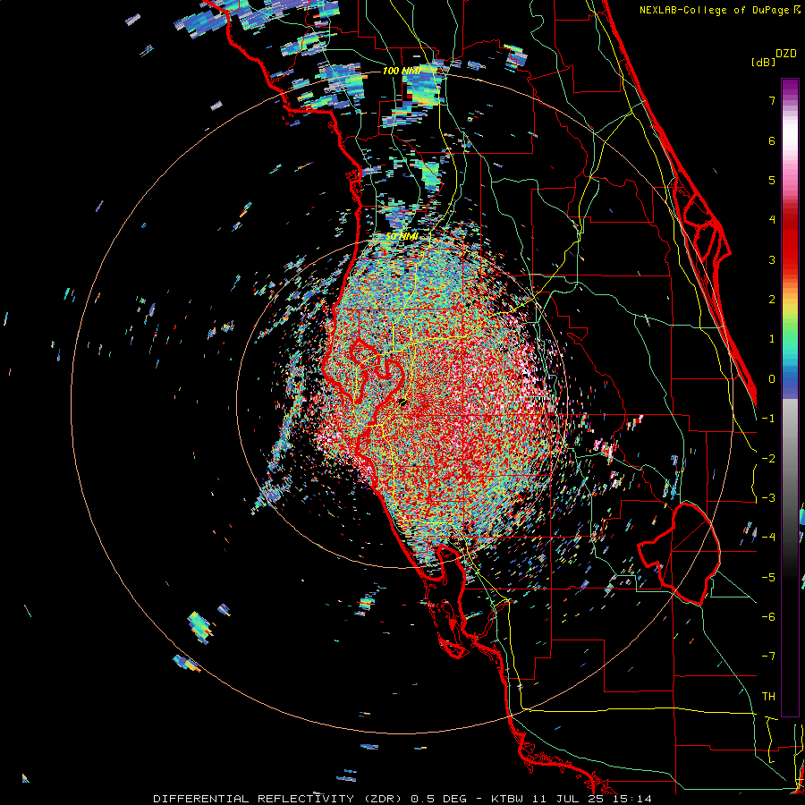The height and width of the screenshot is (805, 805).
Task: Click the -4 dB scale value
Action: click(x=768, y=537)
